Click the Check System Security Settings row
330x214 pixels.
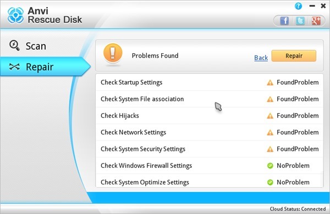pyautogui.click(x=210, y=149)
